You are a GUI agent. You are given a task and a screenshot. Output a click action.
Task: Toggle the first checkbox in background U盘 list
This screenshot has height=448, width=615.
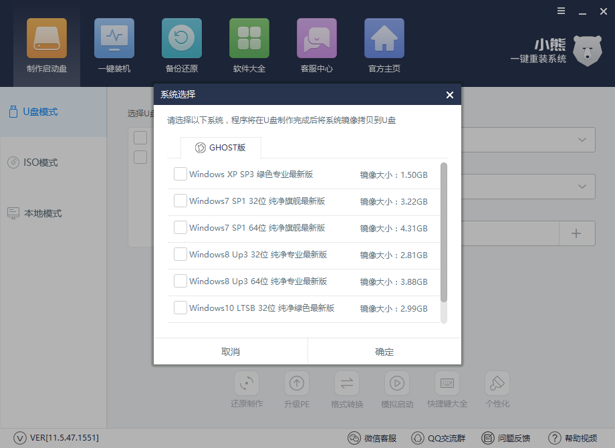[140, 138]
